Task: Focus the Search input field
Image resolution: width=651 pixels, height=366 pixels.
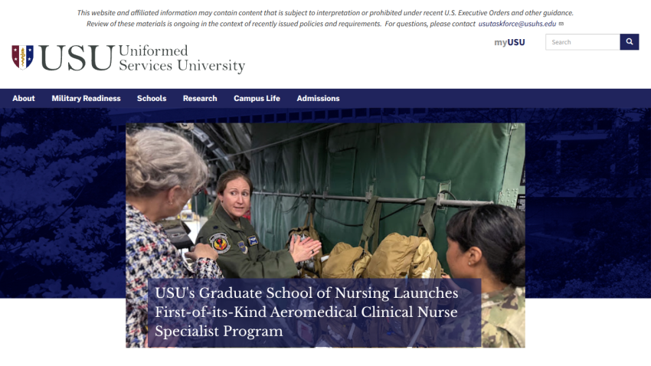Action: point(583,42)
